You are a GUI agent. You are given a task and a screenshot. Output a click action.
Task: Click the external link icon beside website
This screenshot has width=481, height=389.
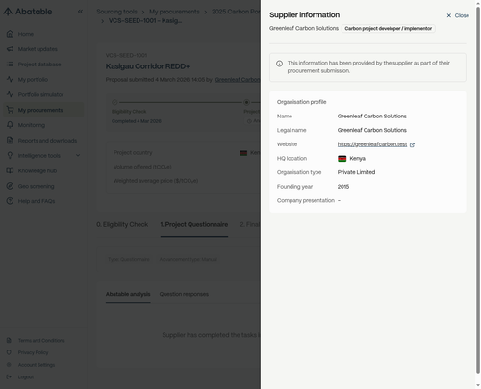pos(412,145)
